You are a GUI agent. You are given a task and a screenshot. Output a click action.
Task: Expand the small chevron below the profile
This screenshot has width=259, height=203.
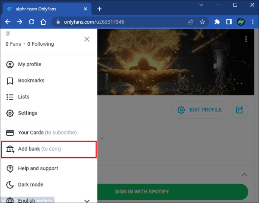click(102, 139)
